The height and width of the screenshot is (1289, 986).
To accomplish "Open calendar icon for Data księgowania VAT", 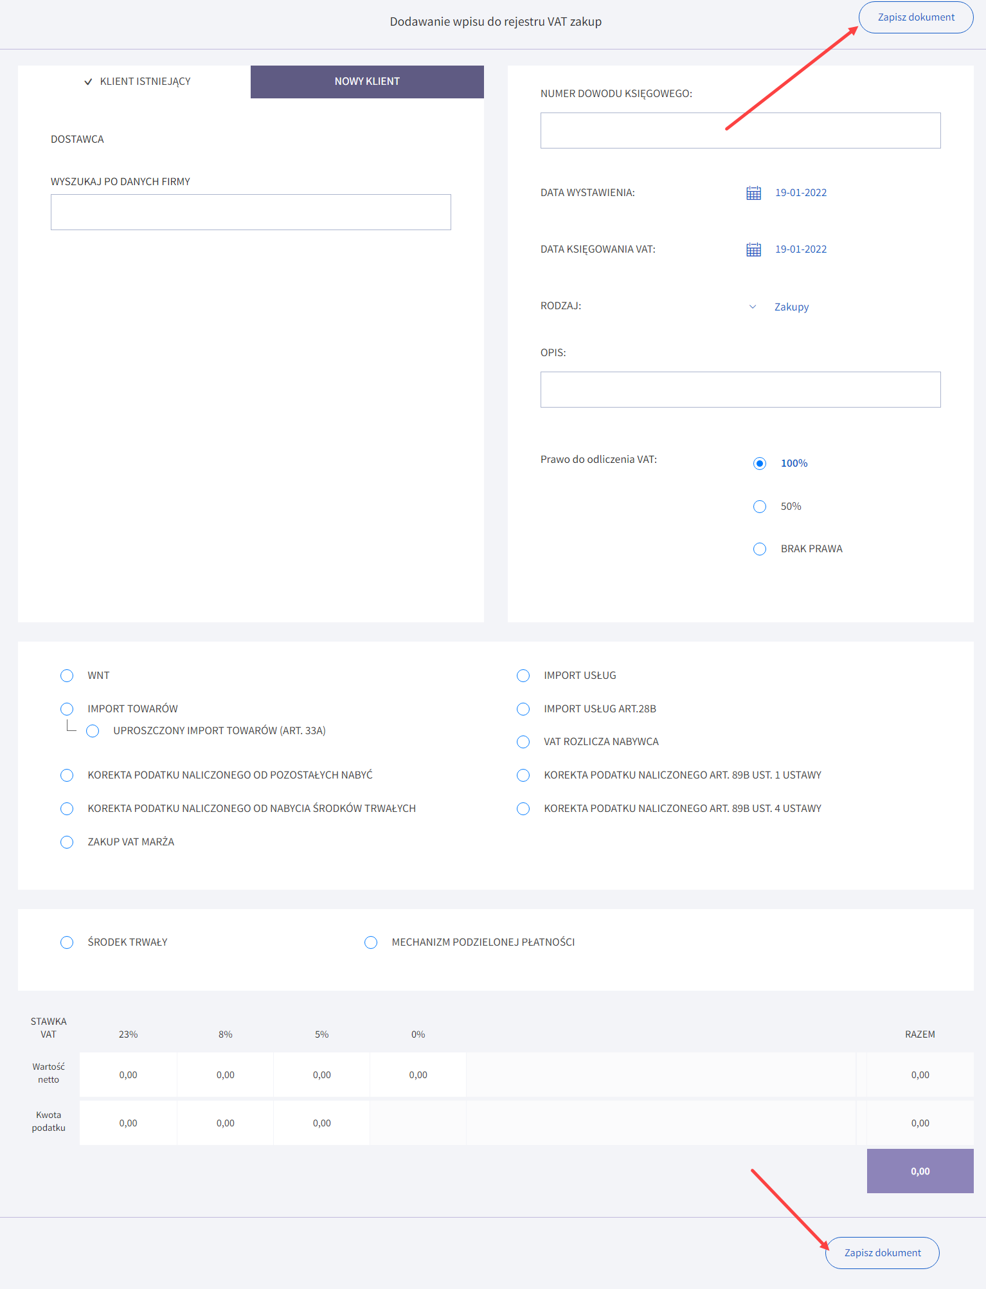I will pos(753,249).
